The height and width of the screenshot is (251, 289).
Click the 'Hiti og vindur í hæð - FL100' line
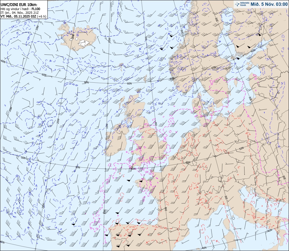(20, 9)
